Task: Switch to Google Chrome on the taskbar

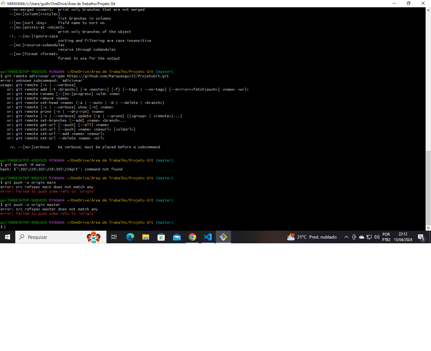Action: 192,237
